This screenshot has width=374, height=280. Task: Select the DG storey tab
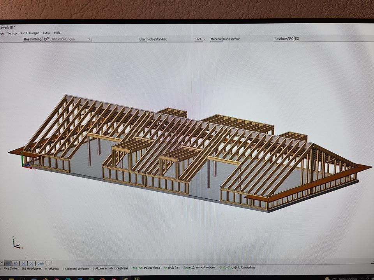coord(31,263)
